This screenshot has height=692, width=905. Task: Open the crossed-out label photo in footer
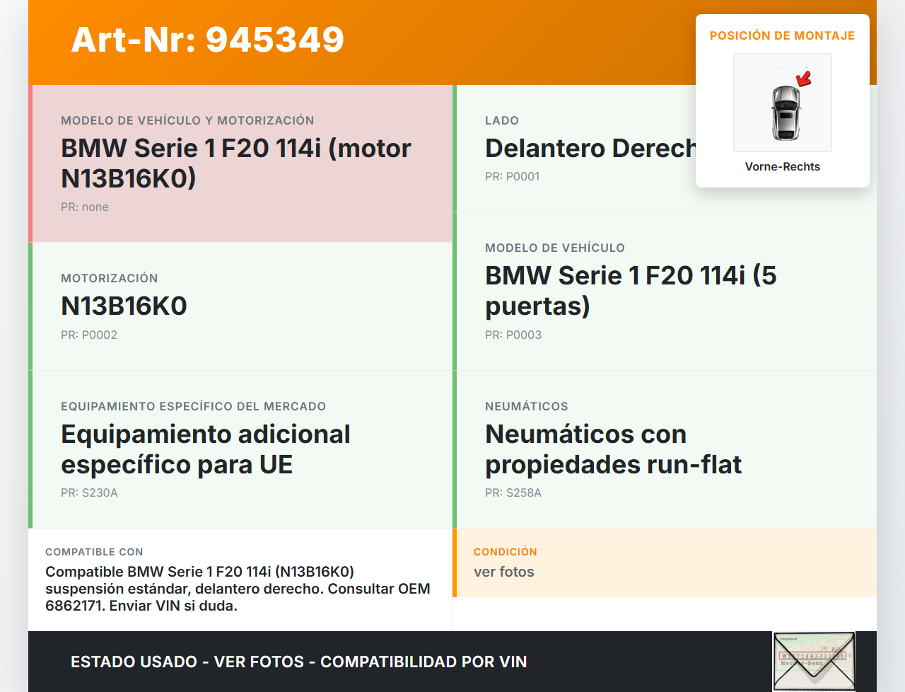tap(814, 662)
